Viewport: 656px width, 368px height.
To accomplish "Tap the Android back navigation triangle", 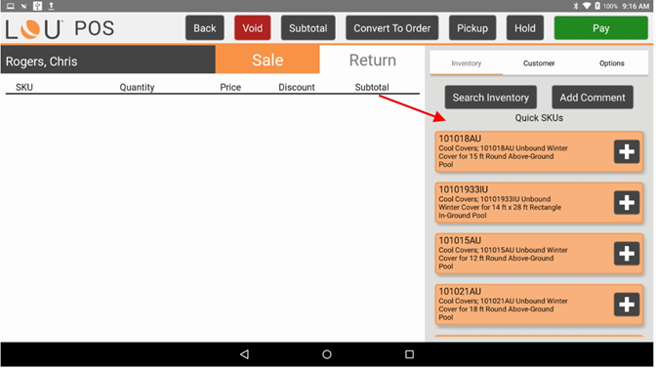I will click(x=245, y=354).
